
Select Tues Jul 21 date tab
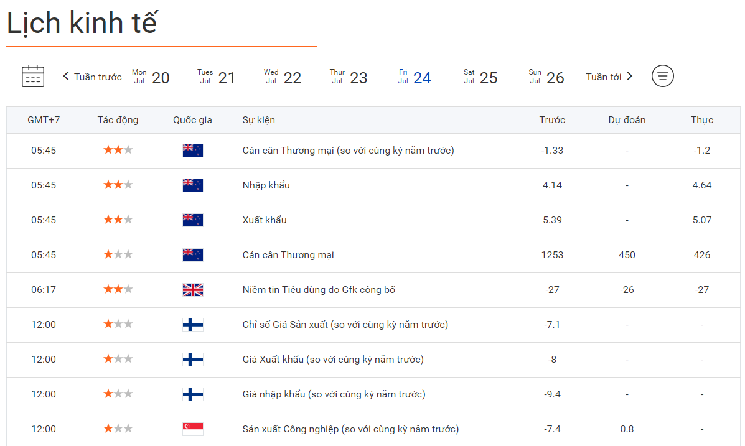point(216,77)
